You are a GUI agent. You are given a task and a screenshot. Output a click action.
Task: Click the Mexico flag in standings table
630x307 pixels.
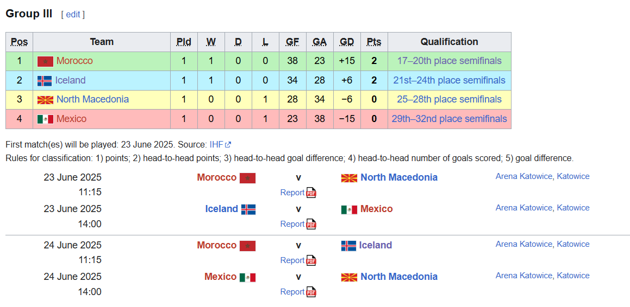pos(45,119)
